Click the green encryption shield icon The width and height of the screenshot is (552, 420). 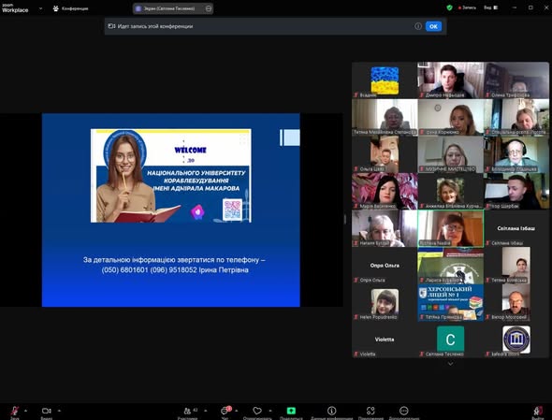[449, 7]
